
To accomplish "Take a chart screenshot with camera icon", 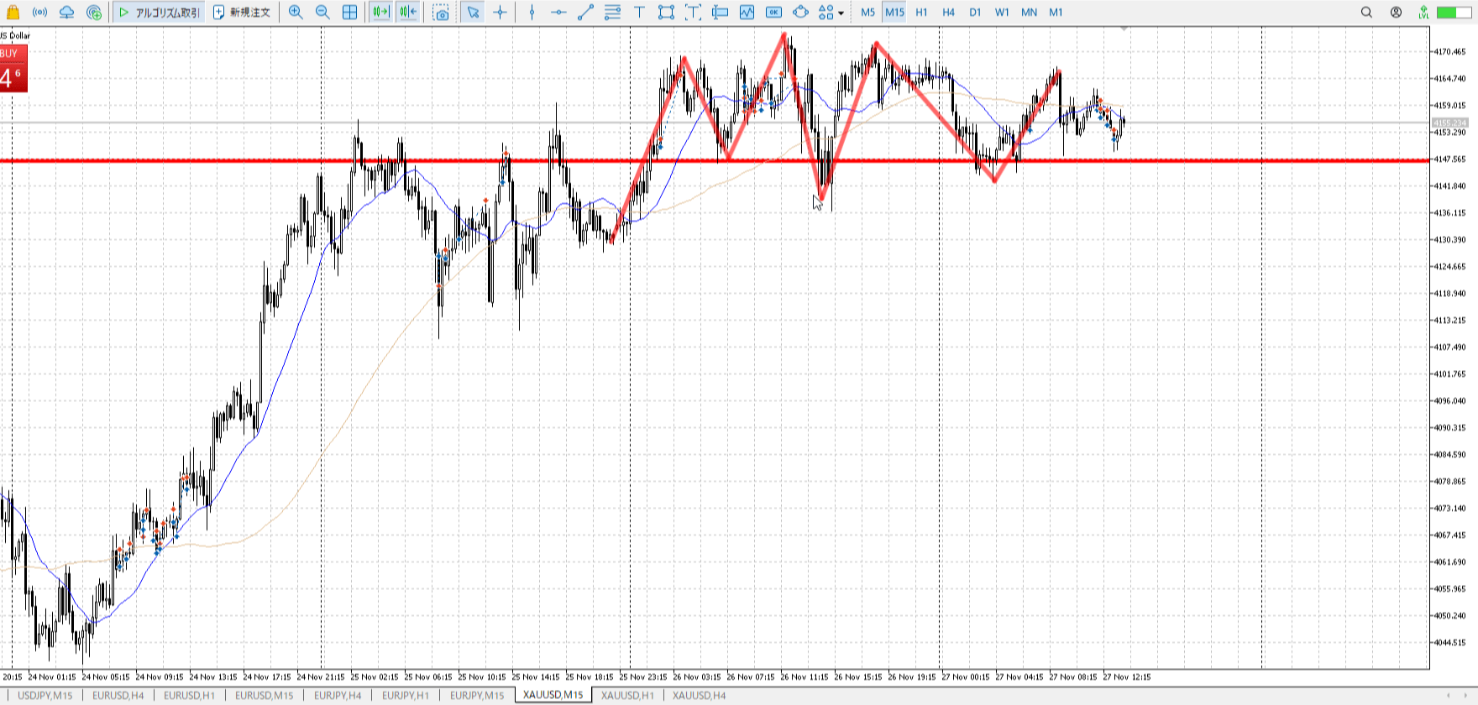I will (x=441, y=13).
